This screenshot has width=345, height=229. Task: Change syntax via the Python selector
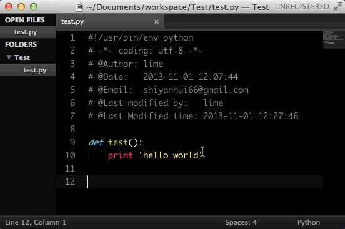[x=309, y=222]
